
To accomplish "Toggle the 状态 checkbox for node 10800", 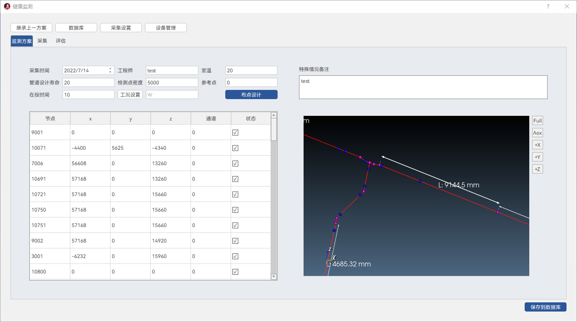I will (x=235, y=271).
